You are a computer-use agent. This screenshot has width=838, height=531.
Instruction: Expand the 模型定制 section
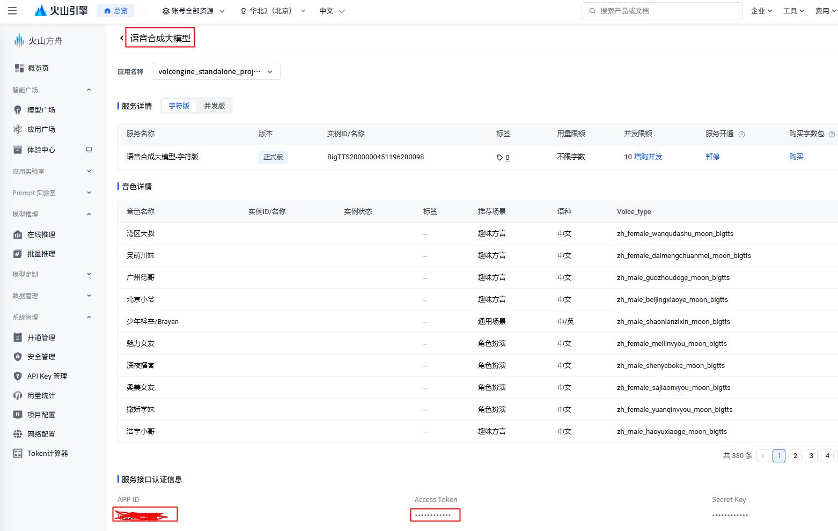[x=89, y=274]
